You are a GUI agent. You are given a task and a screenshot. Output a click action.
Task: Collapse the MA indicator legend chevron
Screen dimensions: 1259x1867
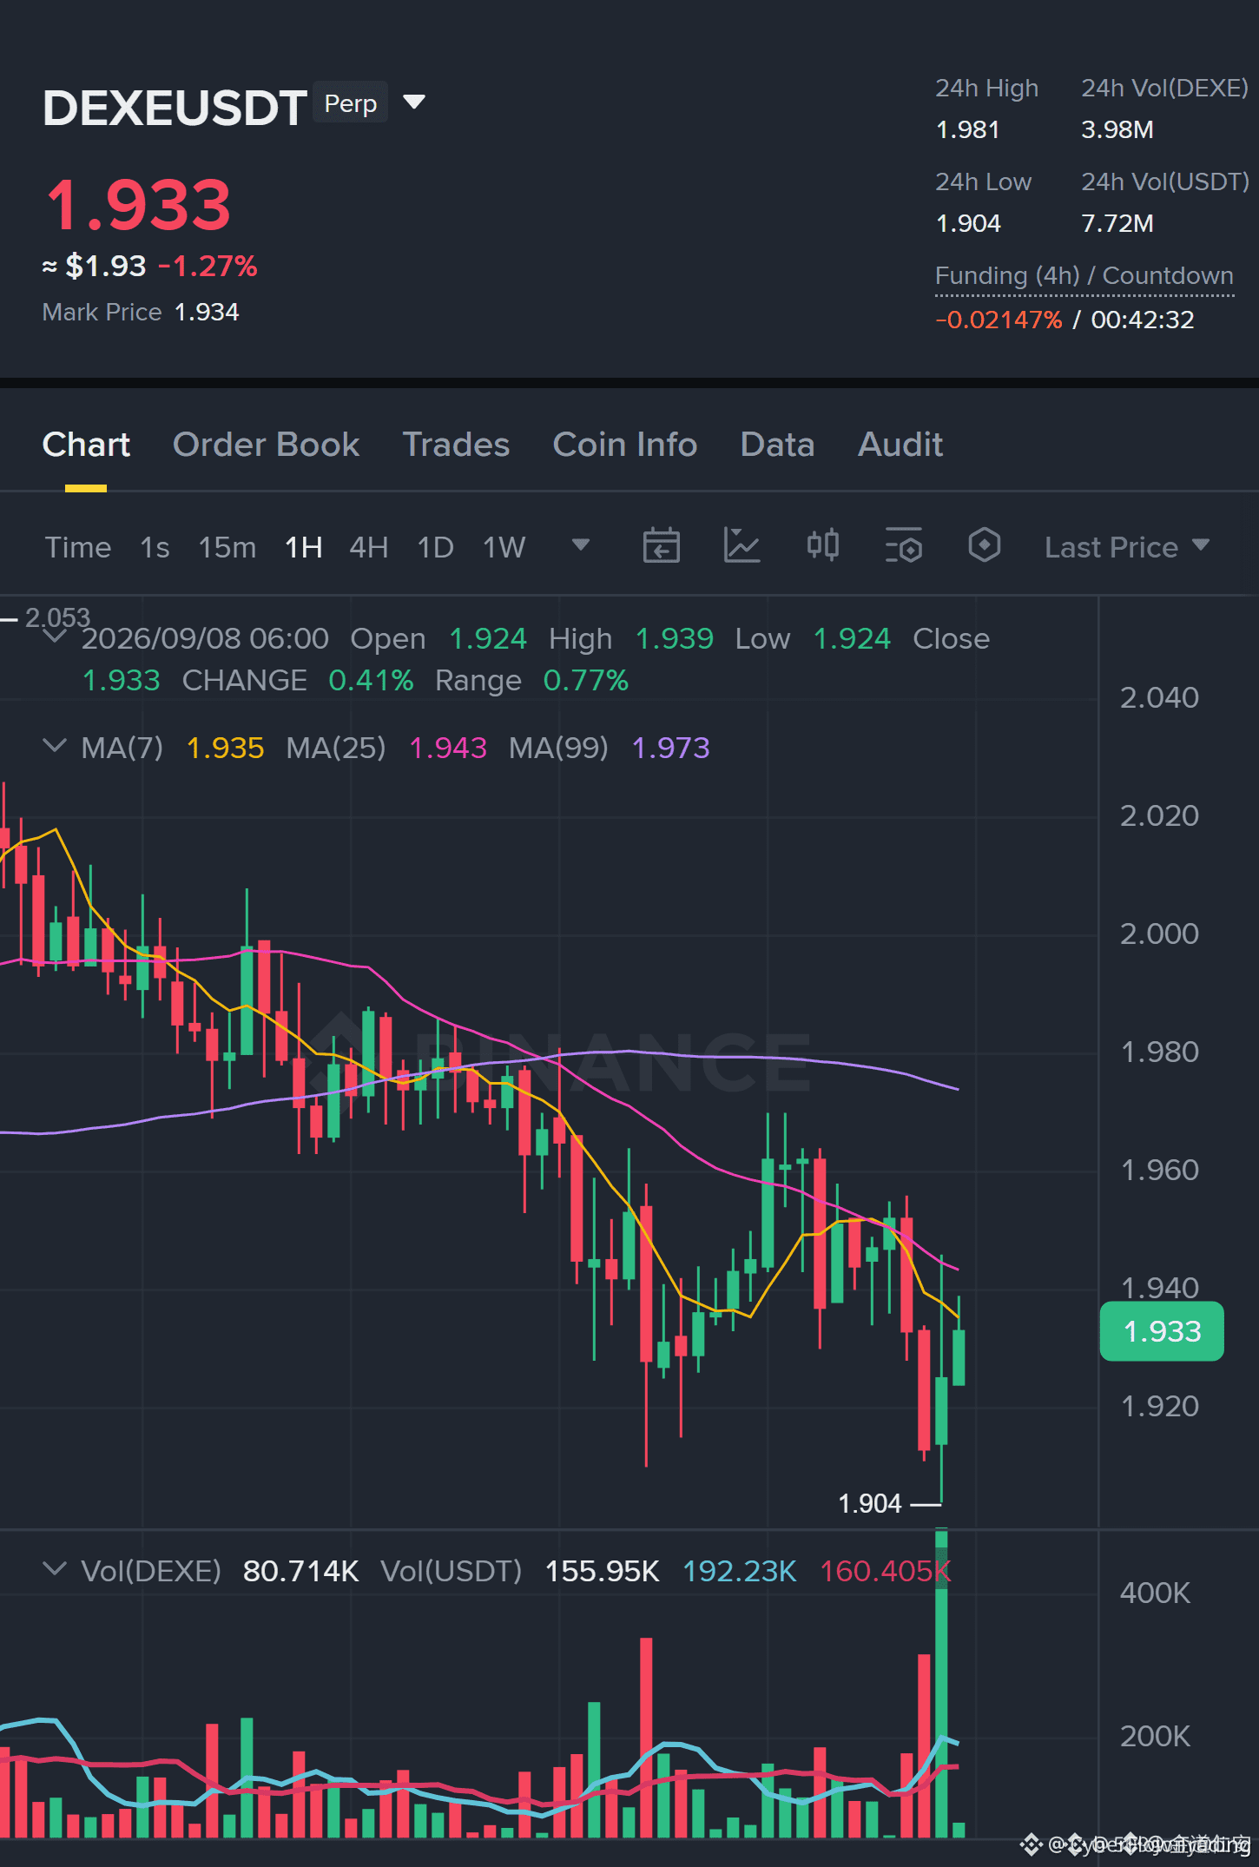click(55, 746)
